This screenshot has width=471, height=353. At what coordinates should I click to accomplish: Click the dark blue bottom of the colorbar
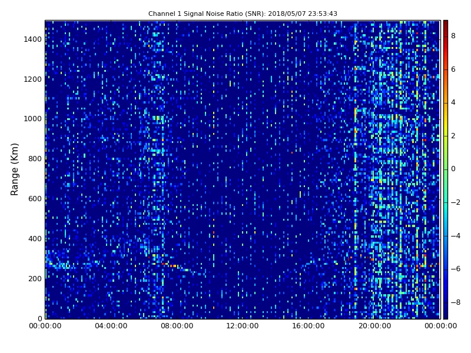click(x=446, y=313)
